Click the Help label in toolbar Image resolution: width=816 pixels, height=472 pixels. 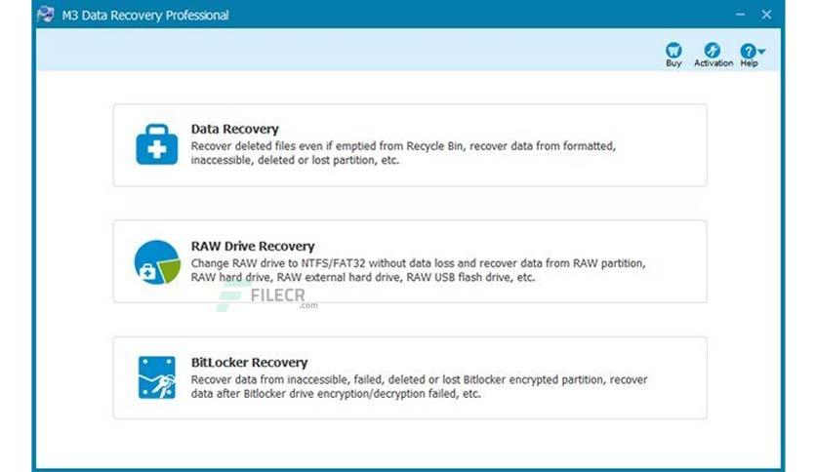coord(749,62)
